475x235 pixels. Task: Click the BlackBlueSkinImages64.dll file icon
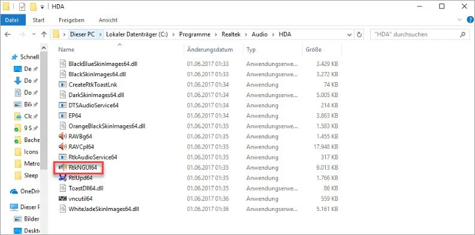[x=62, y=64]
